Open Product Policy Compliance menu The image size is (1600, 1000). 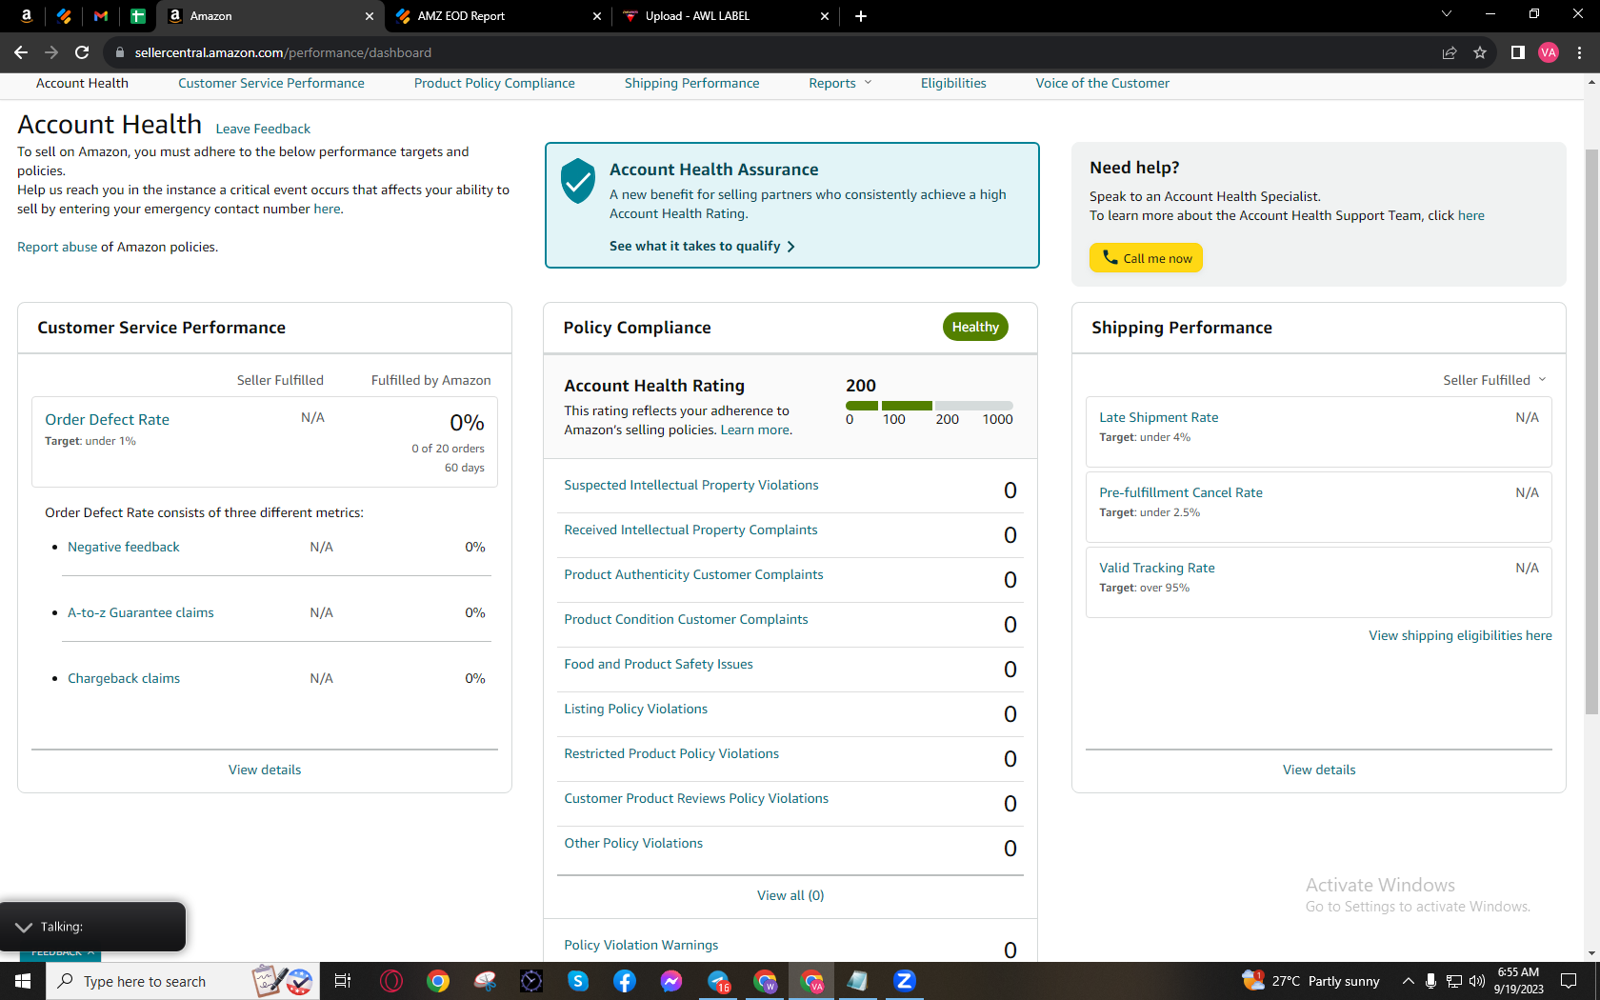[494, 84]
